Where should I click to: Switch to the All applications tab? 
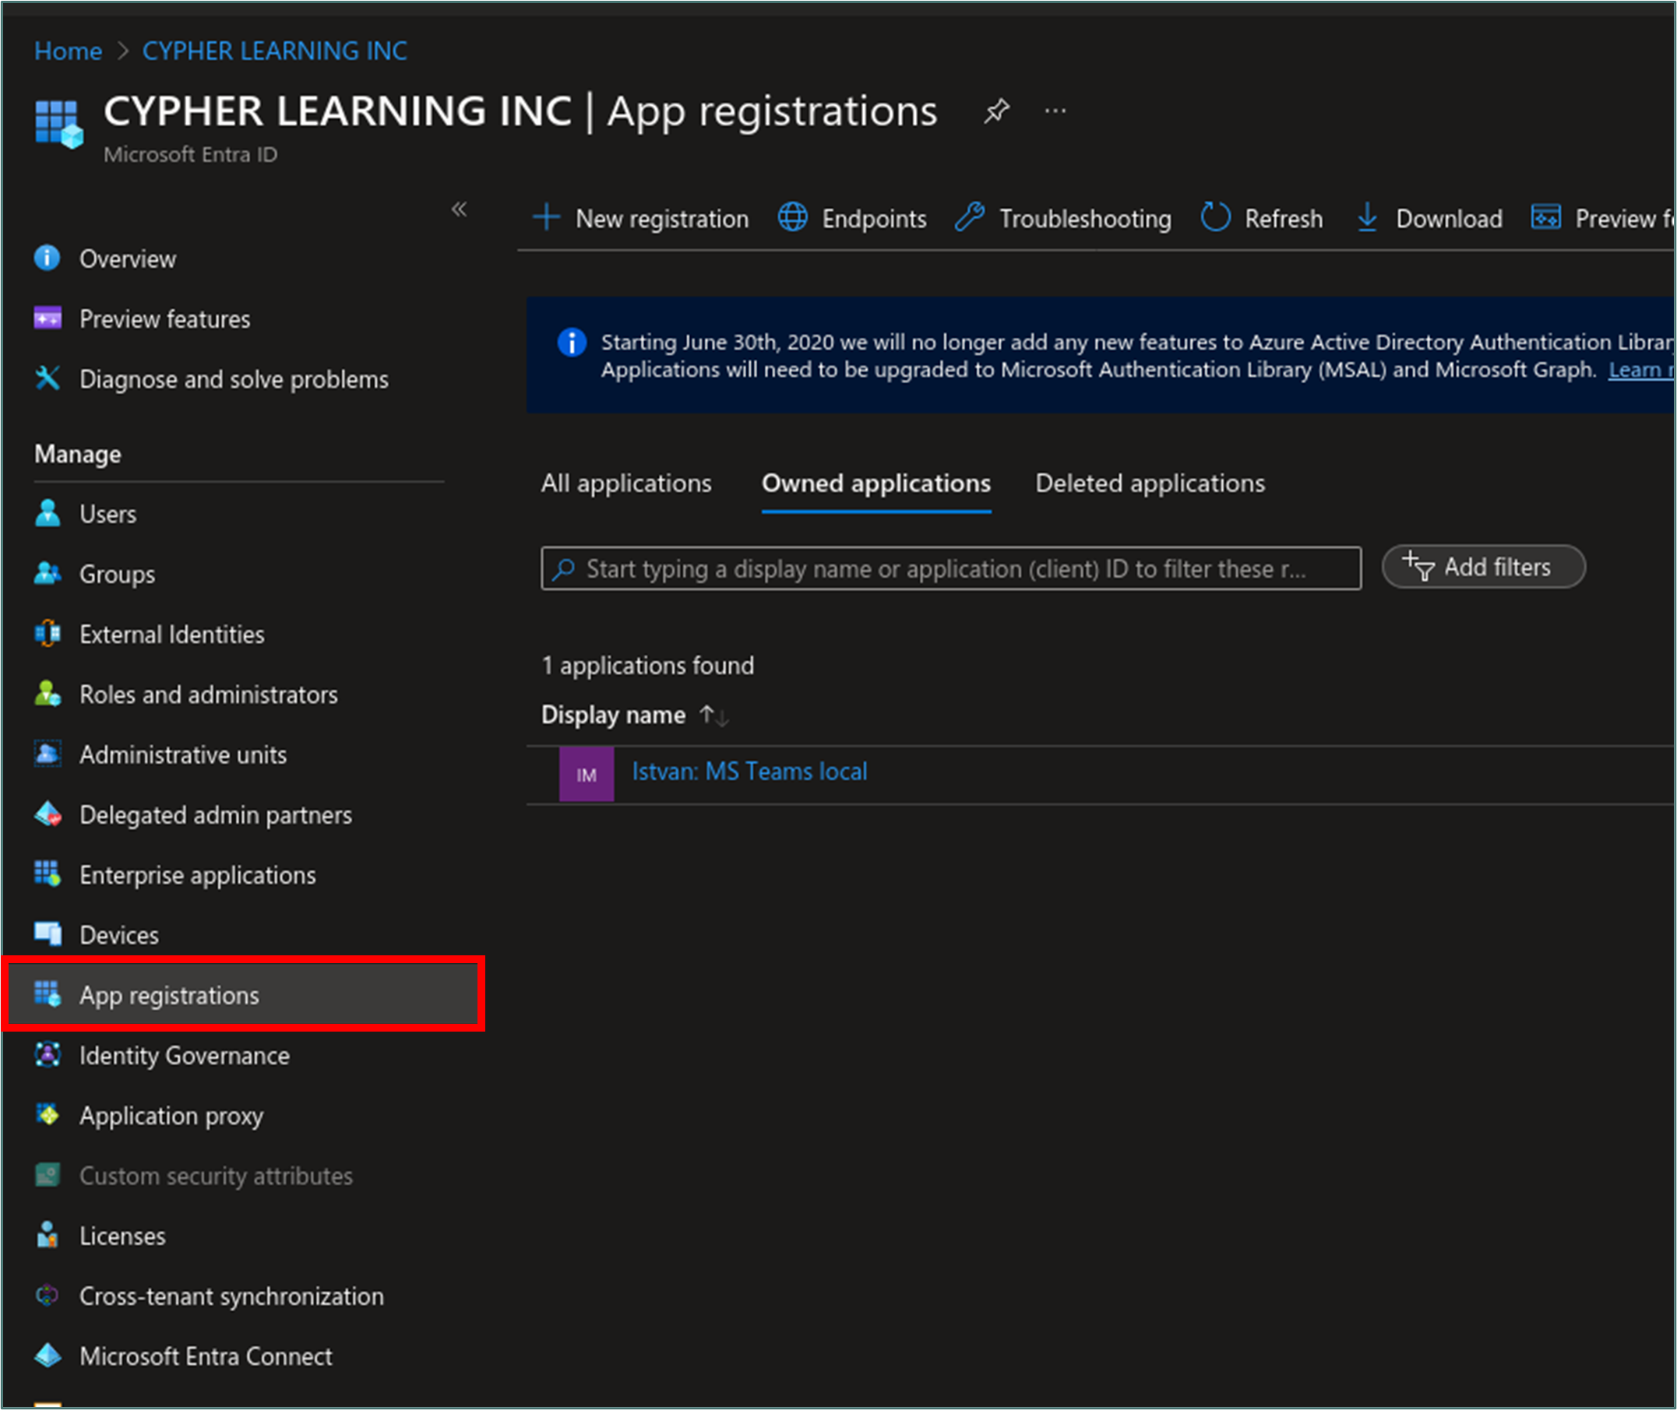pyautogui.click(x=625, y=483)
